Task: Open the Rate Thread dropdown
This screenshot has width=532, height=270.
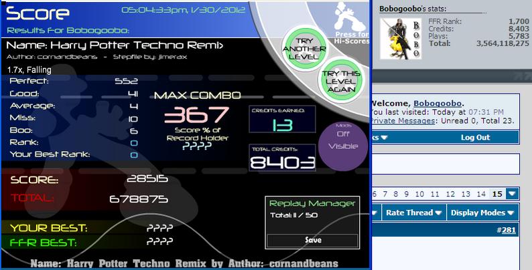Action: [x=413, y=213]
